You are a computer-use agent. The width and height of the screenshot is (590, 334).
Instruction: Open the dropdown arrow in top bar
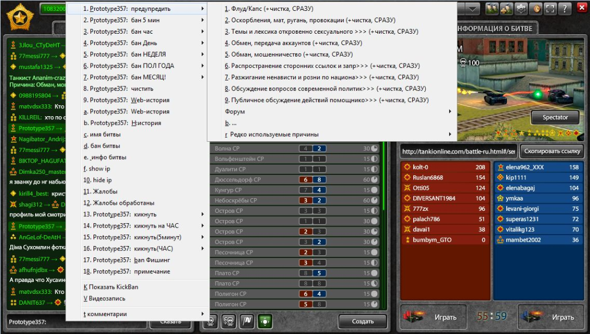[472, 9]
